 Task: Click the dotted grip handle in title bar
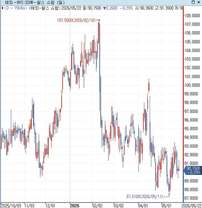click(x=2, y=2)
